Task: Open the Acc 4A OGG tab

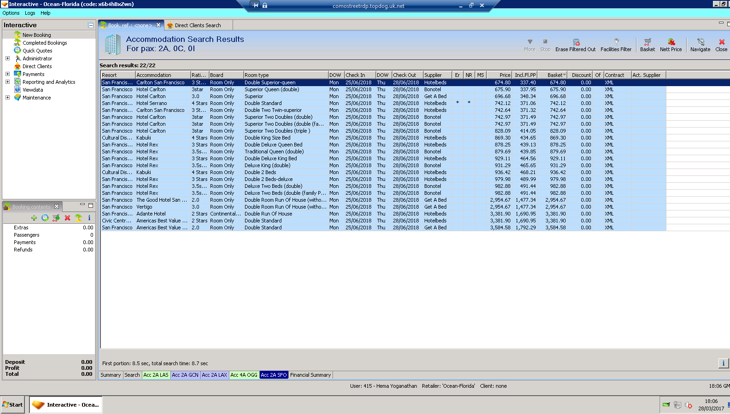Action: click(x=244, y=375)
